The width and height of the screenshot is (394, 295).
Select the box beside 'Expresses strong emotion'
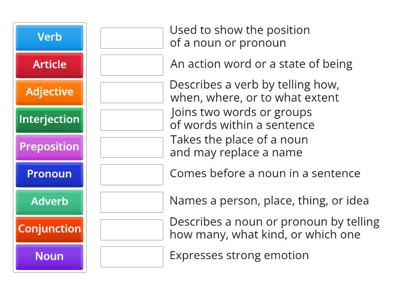131,256
